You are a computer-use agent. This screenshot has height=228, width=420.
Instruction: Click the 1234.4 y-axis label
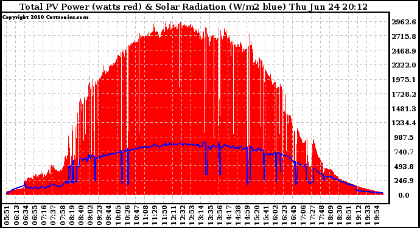[404, 123]
